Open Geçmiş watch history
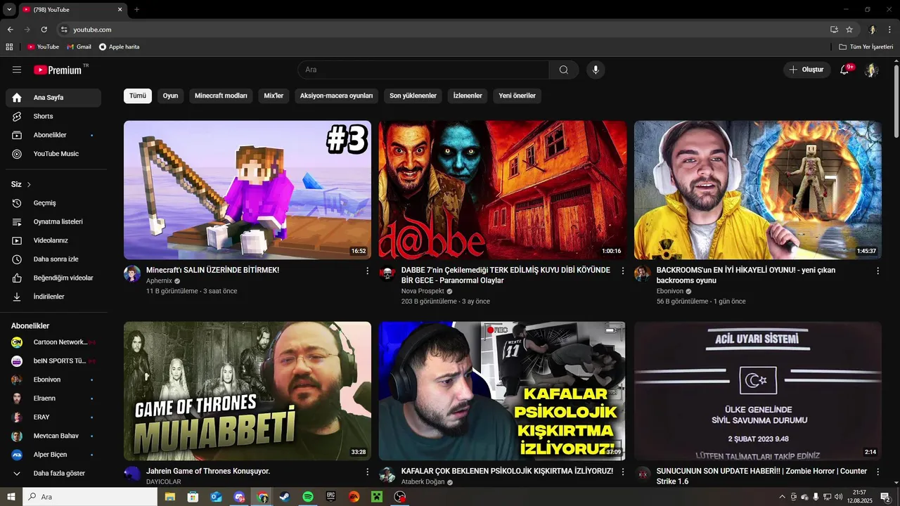Image resolution: width=900 pixels, height=506 pixels. point(53,203)
